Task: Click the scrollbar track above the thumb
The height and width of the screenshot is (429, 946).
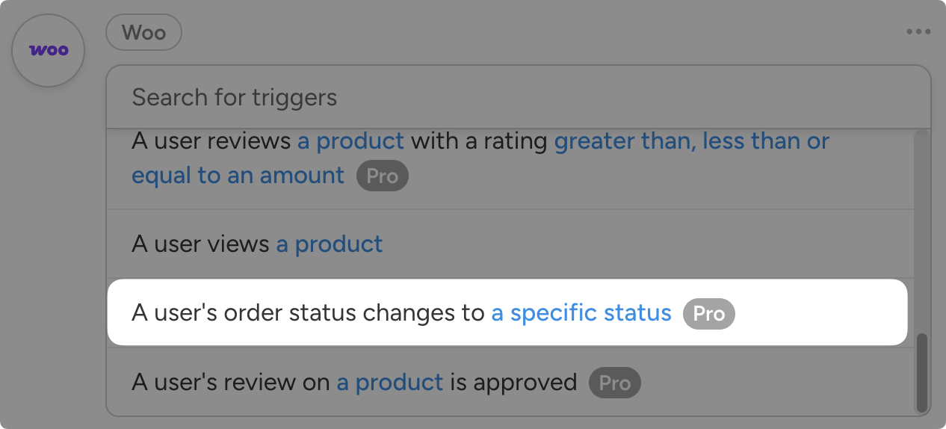Action: click(x=922, y=224)
